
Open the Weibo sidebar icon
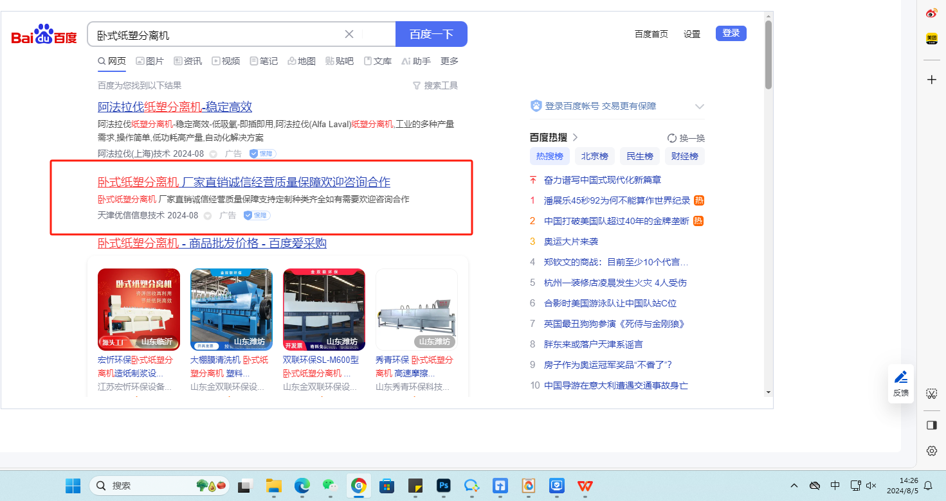[x=931, y=13]
